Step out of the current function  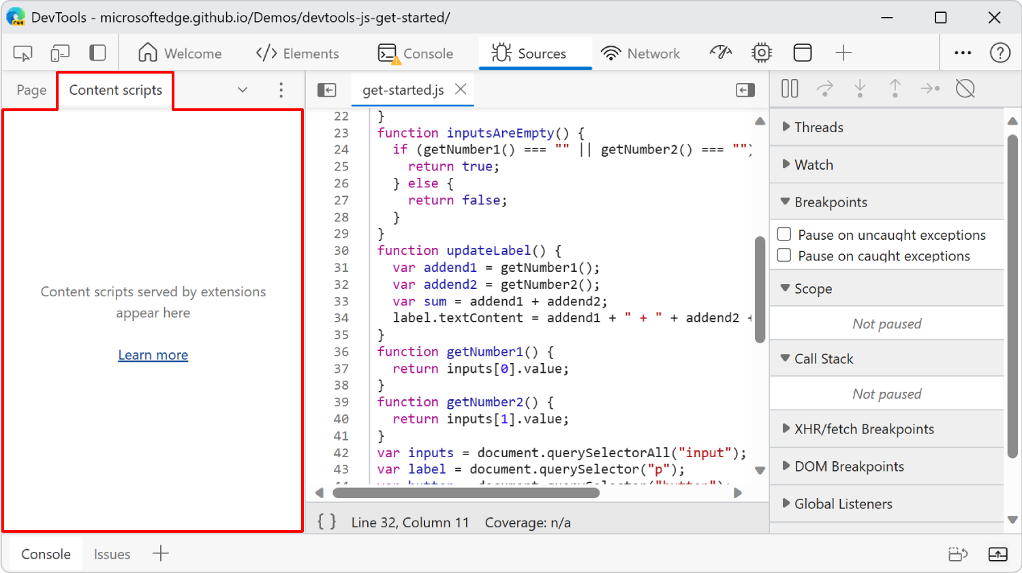pos(895,89)
